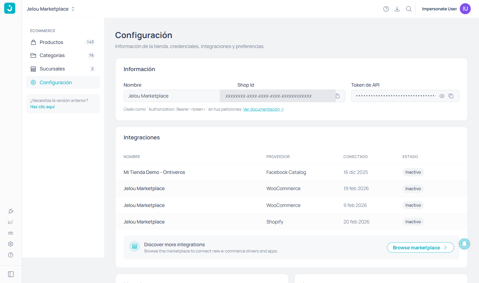Copy the API token with copy icon

point(451,96)
